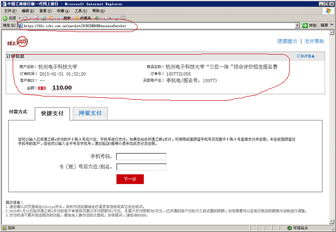This screenshot has width=336, height=232.
Task: Open the 搜索 search toolbar button
Action: coord(64,18)
